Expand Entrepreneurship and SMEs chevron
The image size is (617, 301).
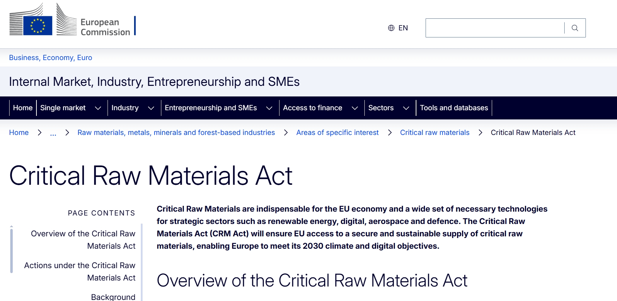pyautogui.click(x=269, y=108)
